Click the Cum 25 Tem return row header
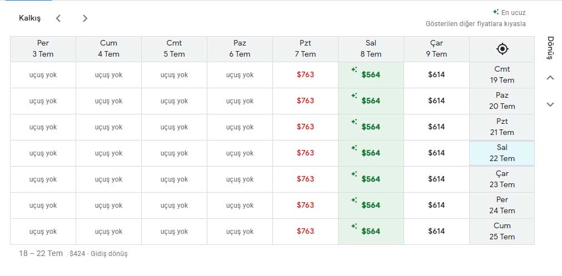This screenshot has height=276, width=562. click(502, 232)
